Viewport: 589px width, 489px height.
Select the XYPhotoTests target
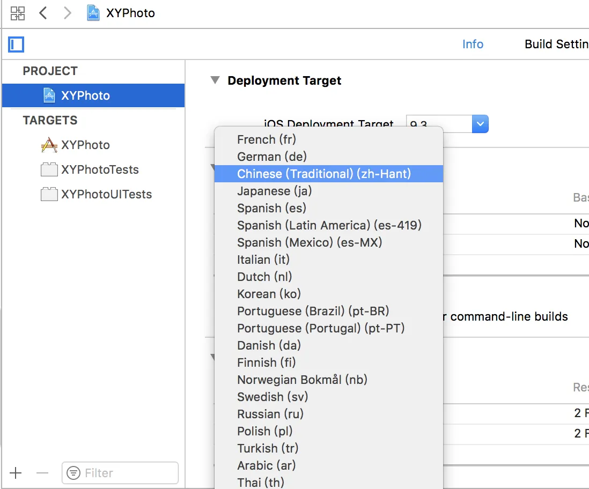(x=100, y=169)
